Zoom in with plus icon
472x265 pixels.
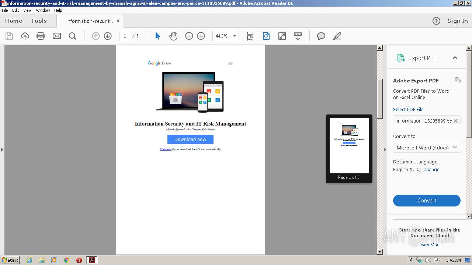(201, 36)
